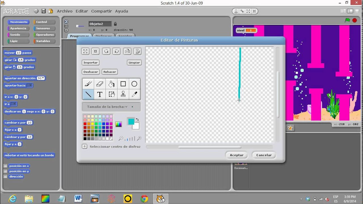363x204 pixels.
Task: Click the Grow image icon
Action: point(85,51)
